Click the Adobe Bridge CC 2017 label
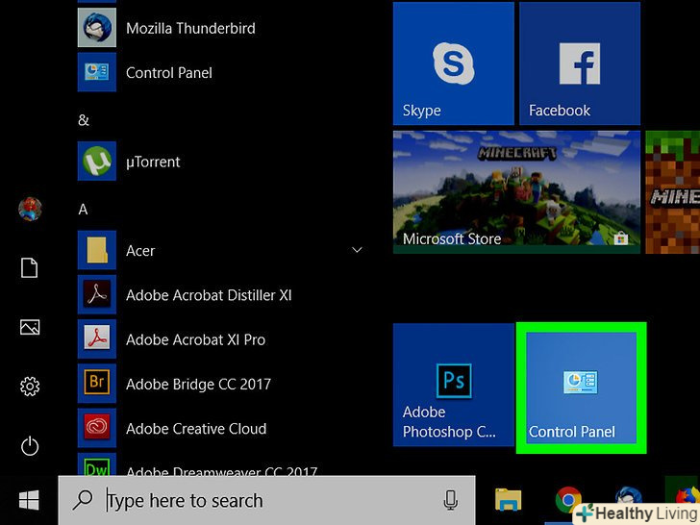Viewport: 700px width, 525px height. click(198, 384)
